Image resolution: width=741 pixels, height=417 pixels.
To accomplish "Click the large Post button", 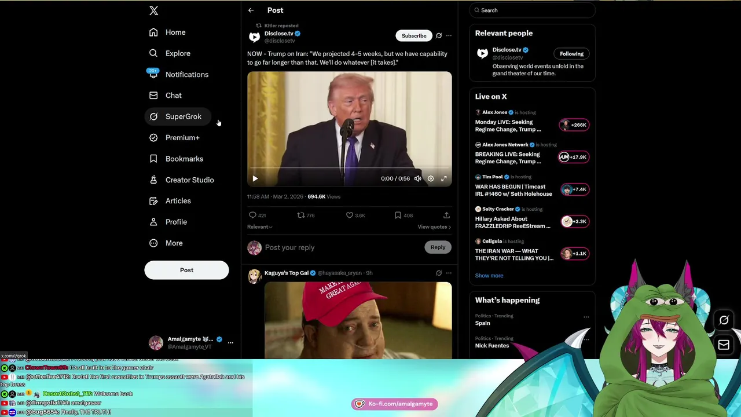I will click(186, 270).
